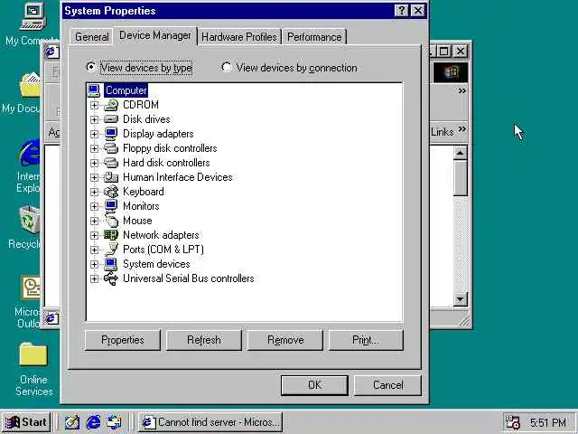Screen dimensions: 578x434
Task: Expand the Monitors node
Action: (94, 206)
